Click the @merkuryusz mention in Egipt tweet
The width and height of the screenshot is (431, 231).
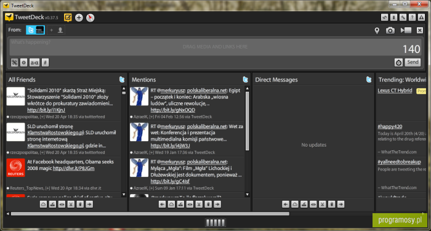(x=171, y=91)
